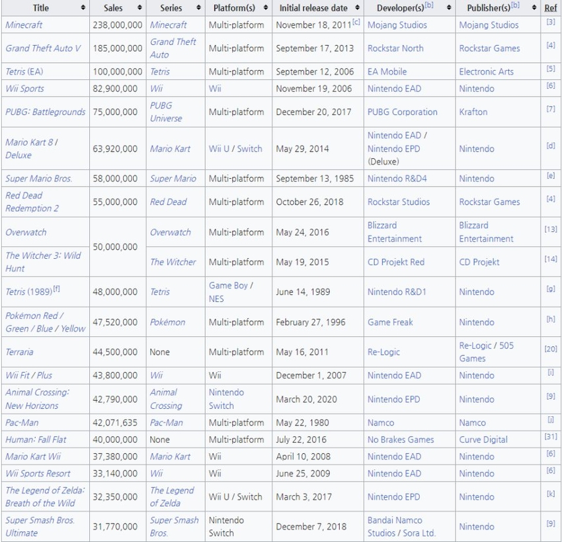Open Overwatch title link

pyautogui.click(x=26, y=232)
